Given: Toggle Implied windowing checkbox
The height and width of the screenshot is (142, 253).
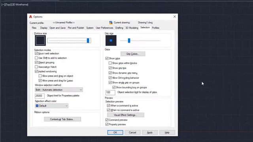Looking at the screenshot, I should pos(36,71).
